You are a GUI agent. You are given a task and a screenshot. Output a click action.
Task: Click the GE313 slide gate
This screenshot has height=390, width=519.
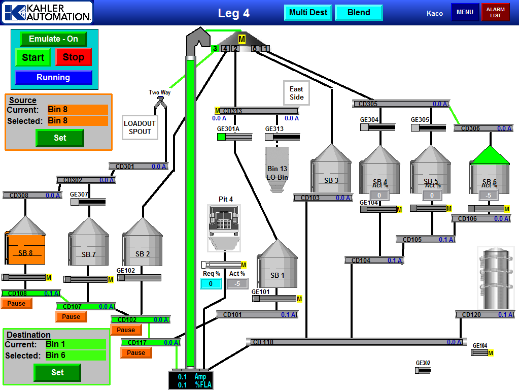283,137
